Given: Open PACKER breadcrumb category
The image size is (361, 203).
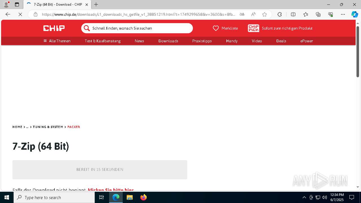Looking at the screenshot, I should pyautogui.click(x=74, y=127).
